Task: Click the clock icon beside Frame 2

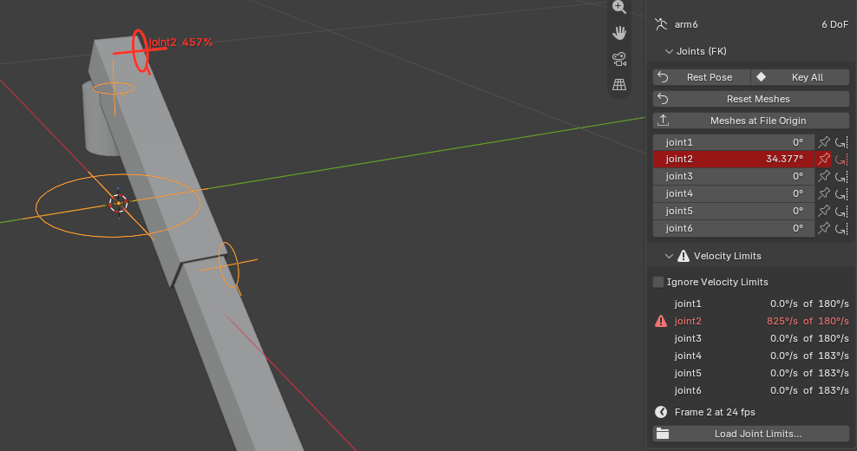Action: pyautogui.click(x=661, y=412)
